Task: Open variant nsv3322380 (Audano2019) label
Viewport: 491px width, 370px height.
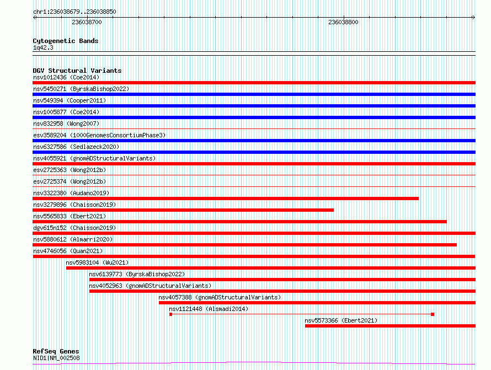Action: tap(71, 193)
